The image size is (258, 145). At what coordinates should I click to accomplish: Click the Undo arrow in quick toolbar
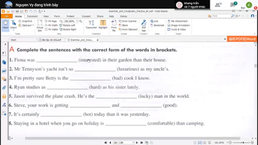tap(30, 11)
